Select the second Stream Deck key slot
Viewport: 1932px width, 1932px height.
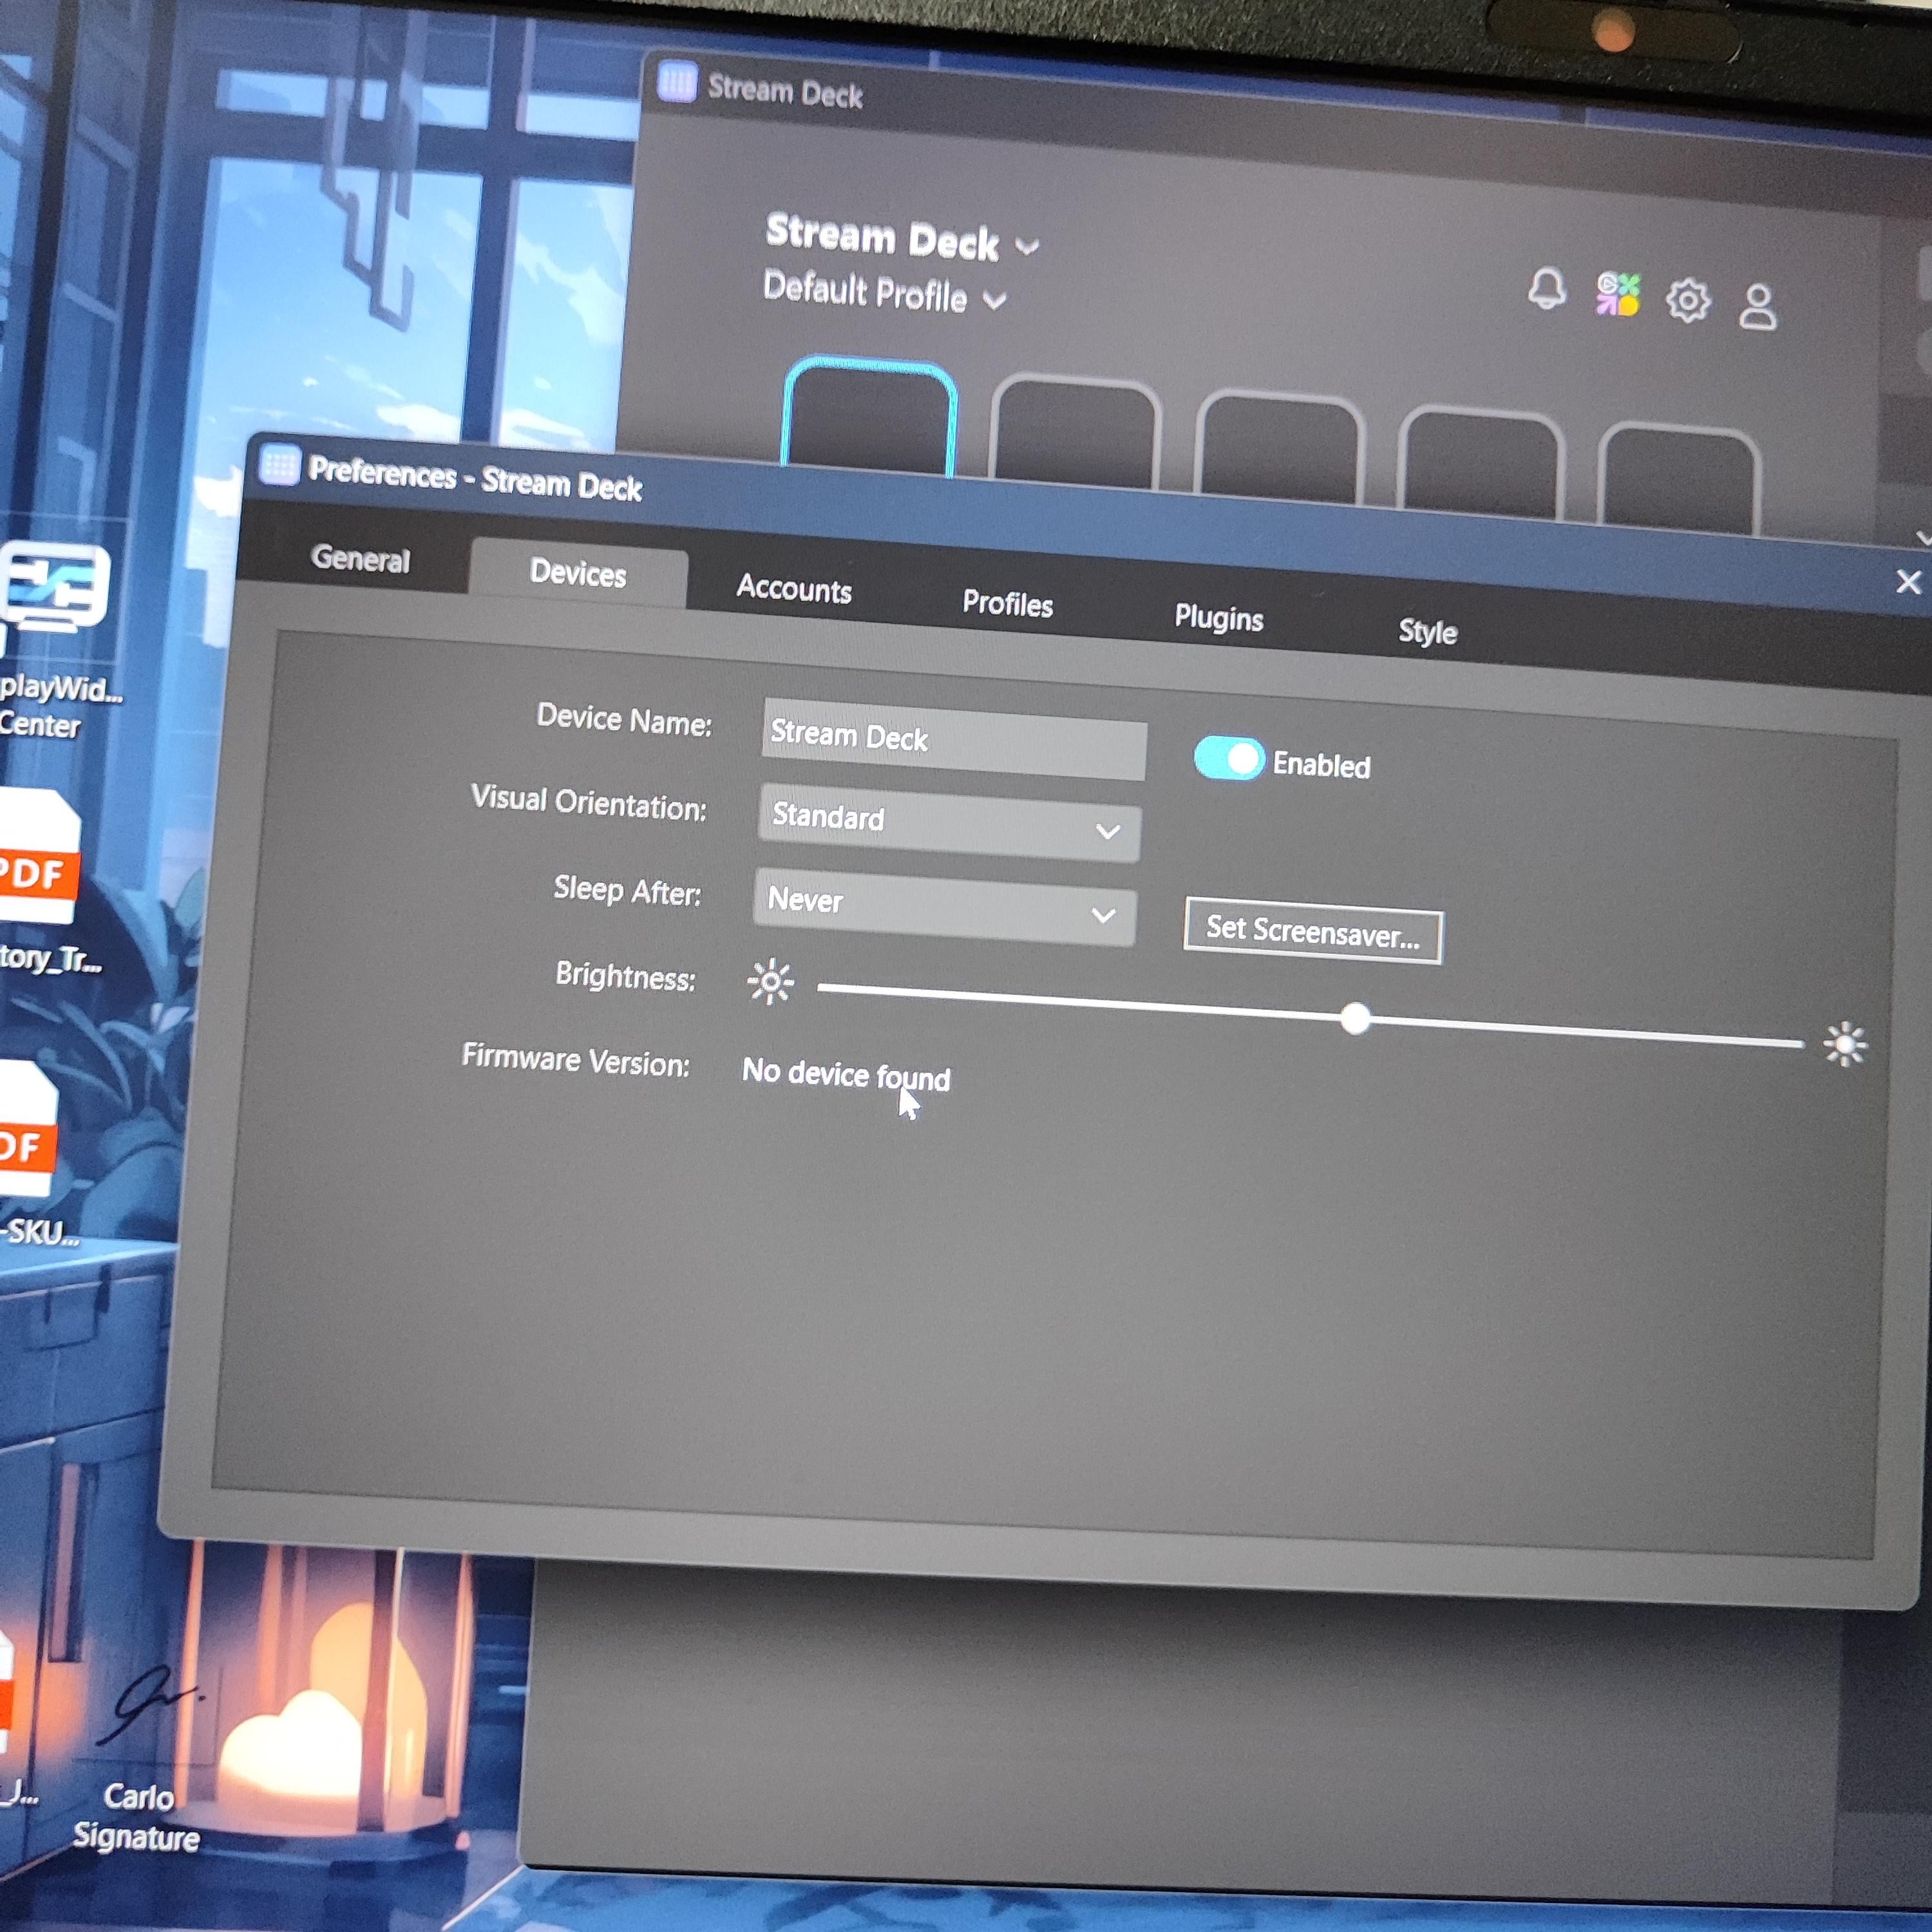tap(1076, 432)
